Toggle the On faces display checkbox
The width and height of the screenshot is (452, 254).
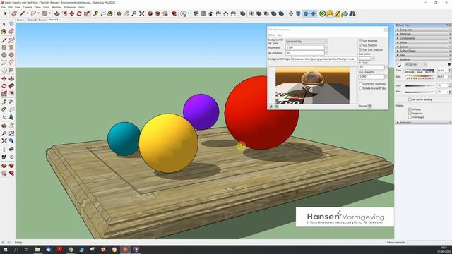coord(410,109)
